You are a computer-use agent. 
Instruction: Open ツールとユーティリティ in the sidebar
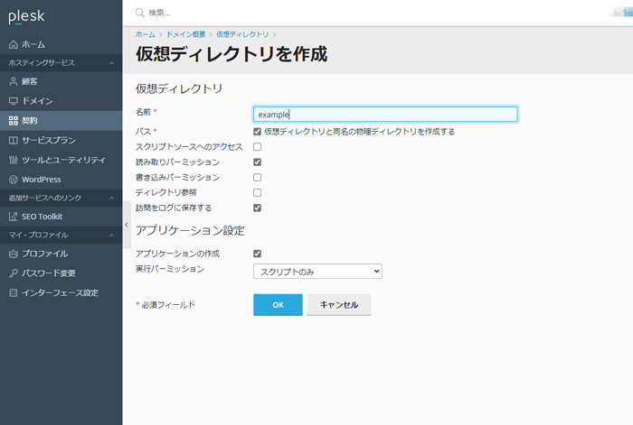pos(57,160)
